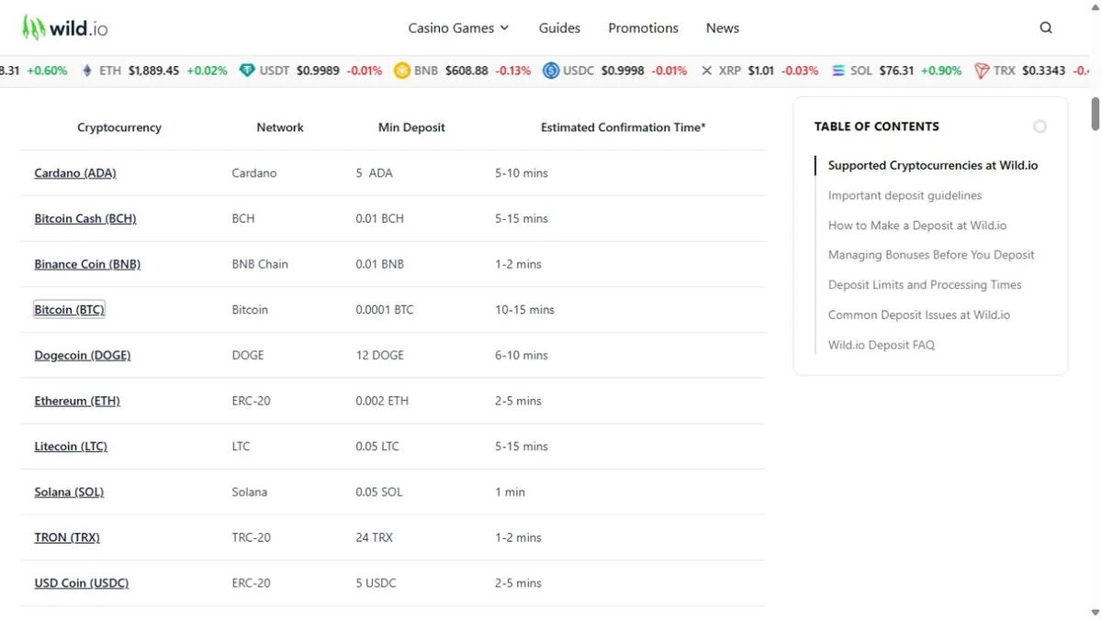Click the Cryptocurrency column header
This screenshot has height=619, width=1102.
(119, 127)
